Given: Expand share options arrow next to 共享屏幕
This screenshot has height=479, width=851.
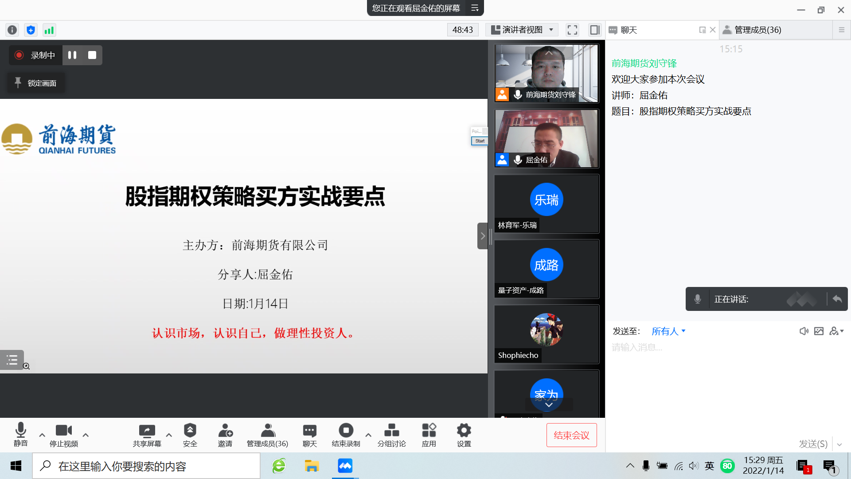Looking at the screenshot, I should point(169,435).
